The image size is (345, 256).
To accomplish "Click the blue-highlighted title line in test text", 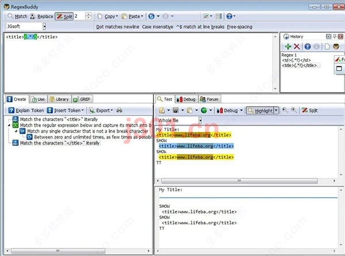I will click(x=196, y=146).
